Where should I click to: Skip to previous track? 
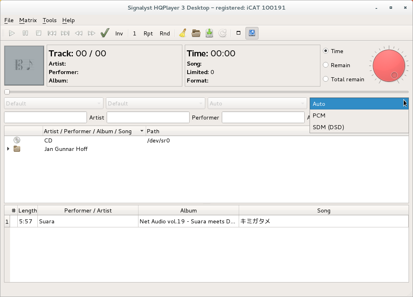(x=52, y=33)
